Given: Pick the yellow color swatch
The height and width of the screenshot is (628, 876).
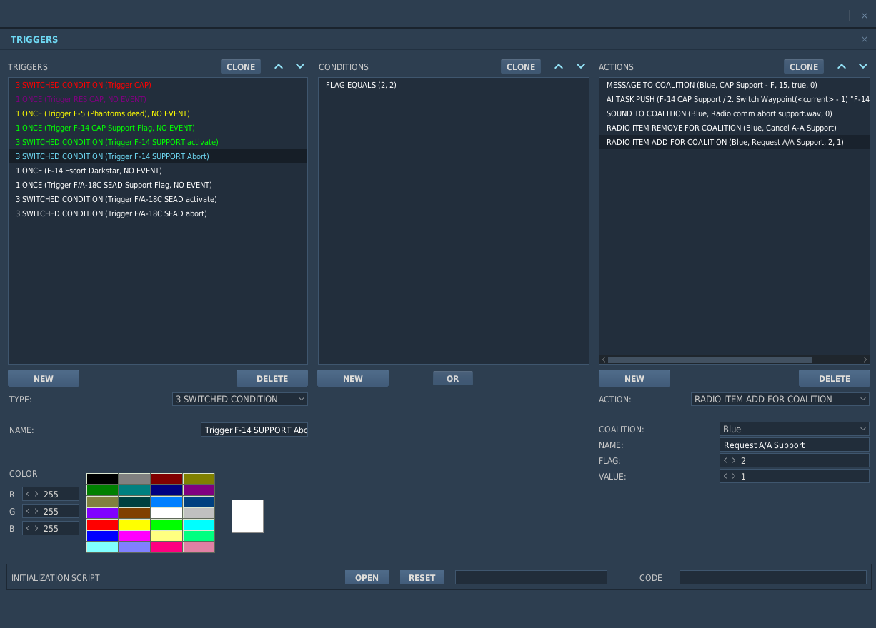Looking at the screenshot, I should (134, 525).
